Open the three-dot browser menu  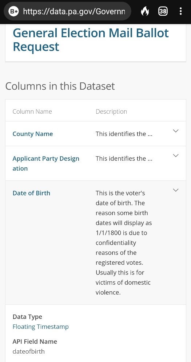(x=181, y=11)
